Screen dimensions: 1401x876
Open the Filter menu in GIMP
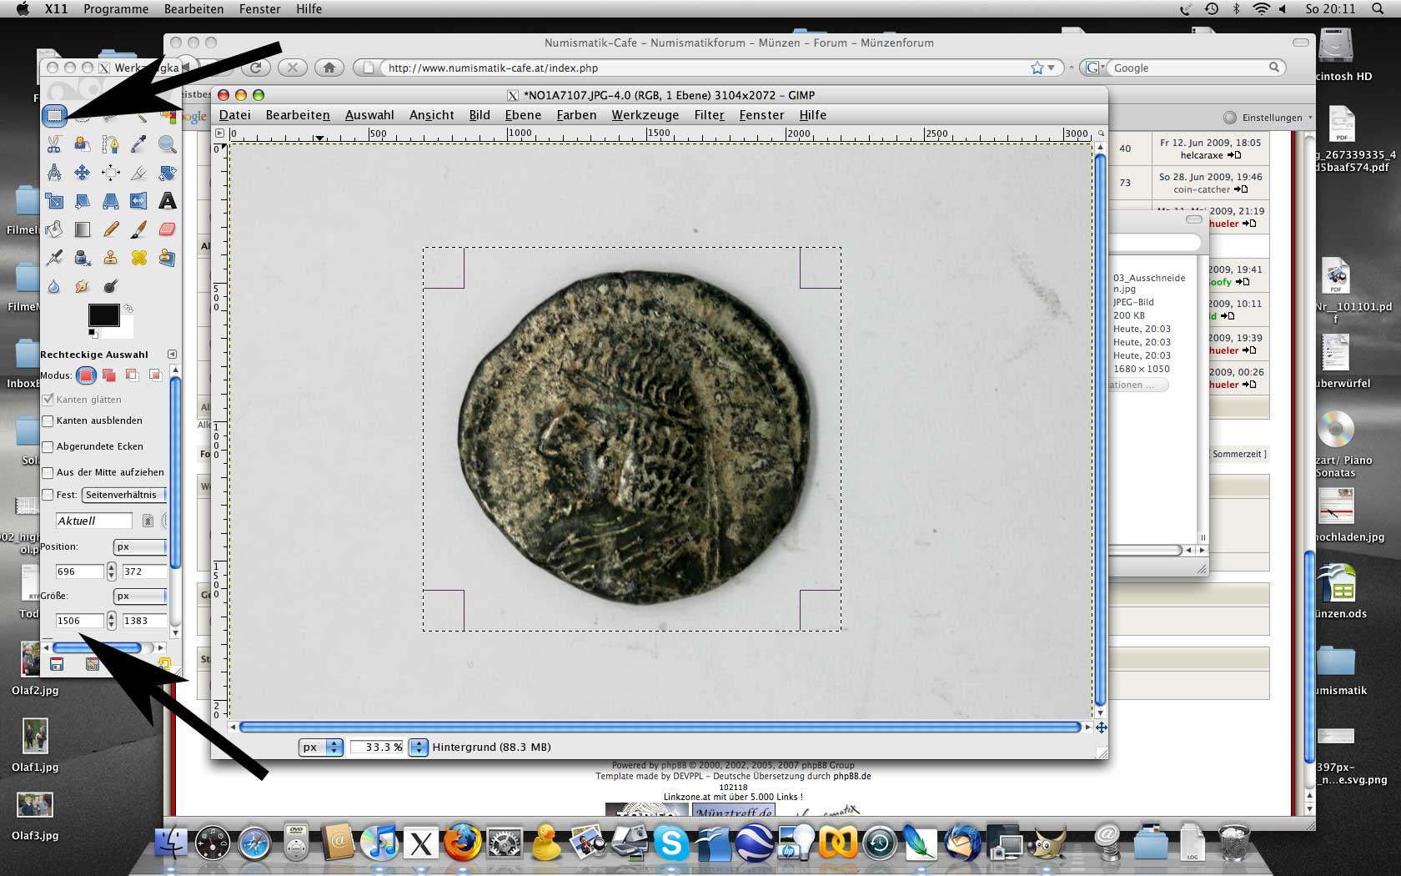(709, 115)
